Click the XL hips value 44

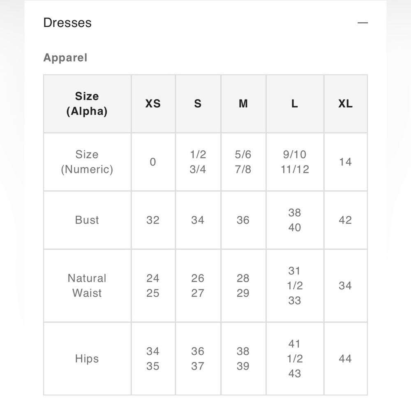tap(345, 359)
